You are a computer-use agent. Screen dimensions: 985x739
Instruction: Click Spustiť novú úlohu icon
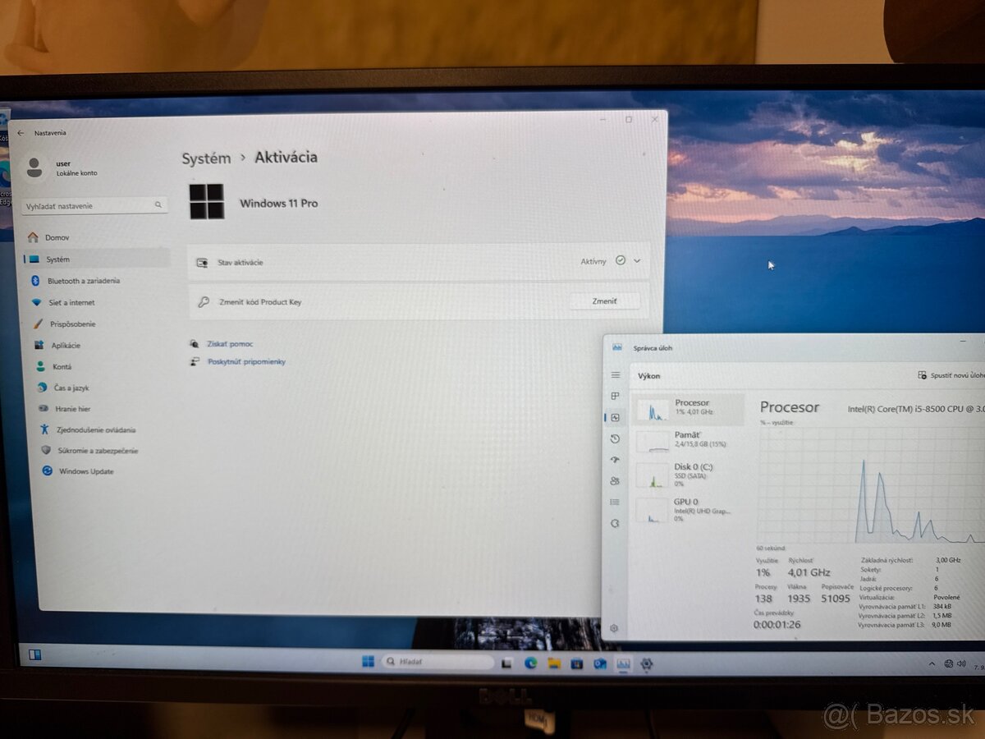coord(922,374)
